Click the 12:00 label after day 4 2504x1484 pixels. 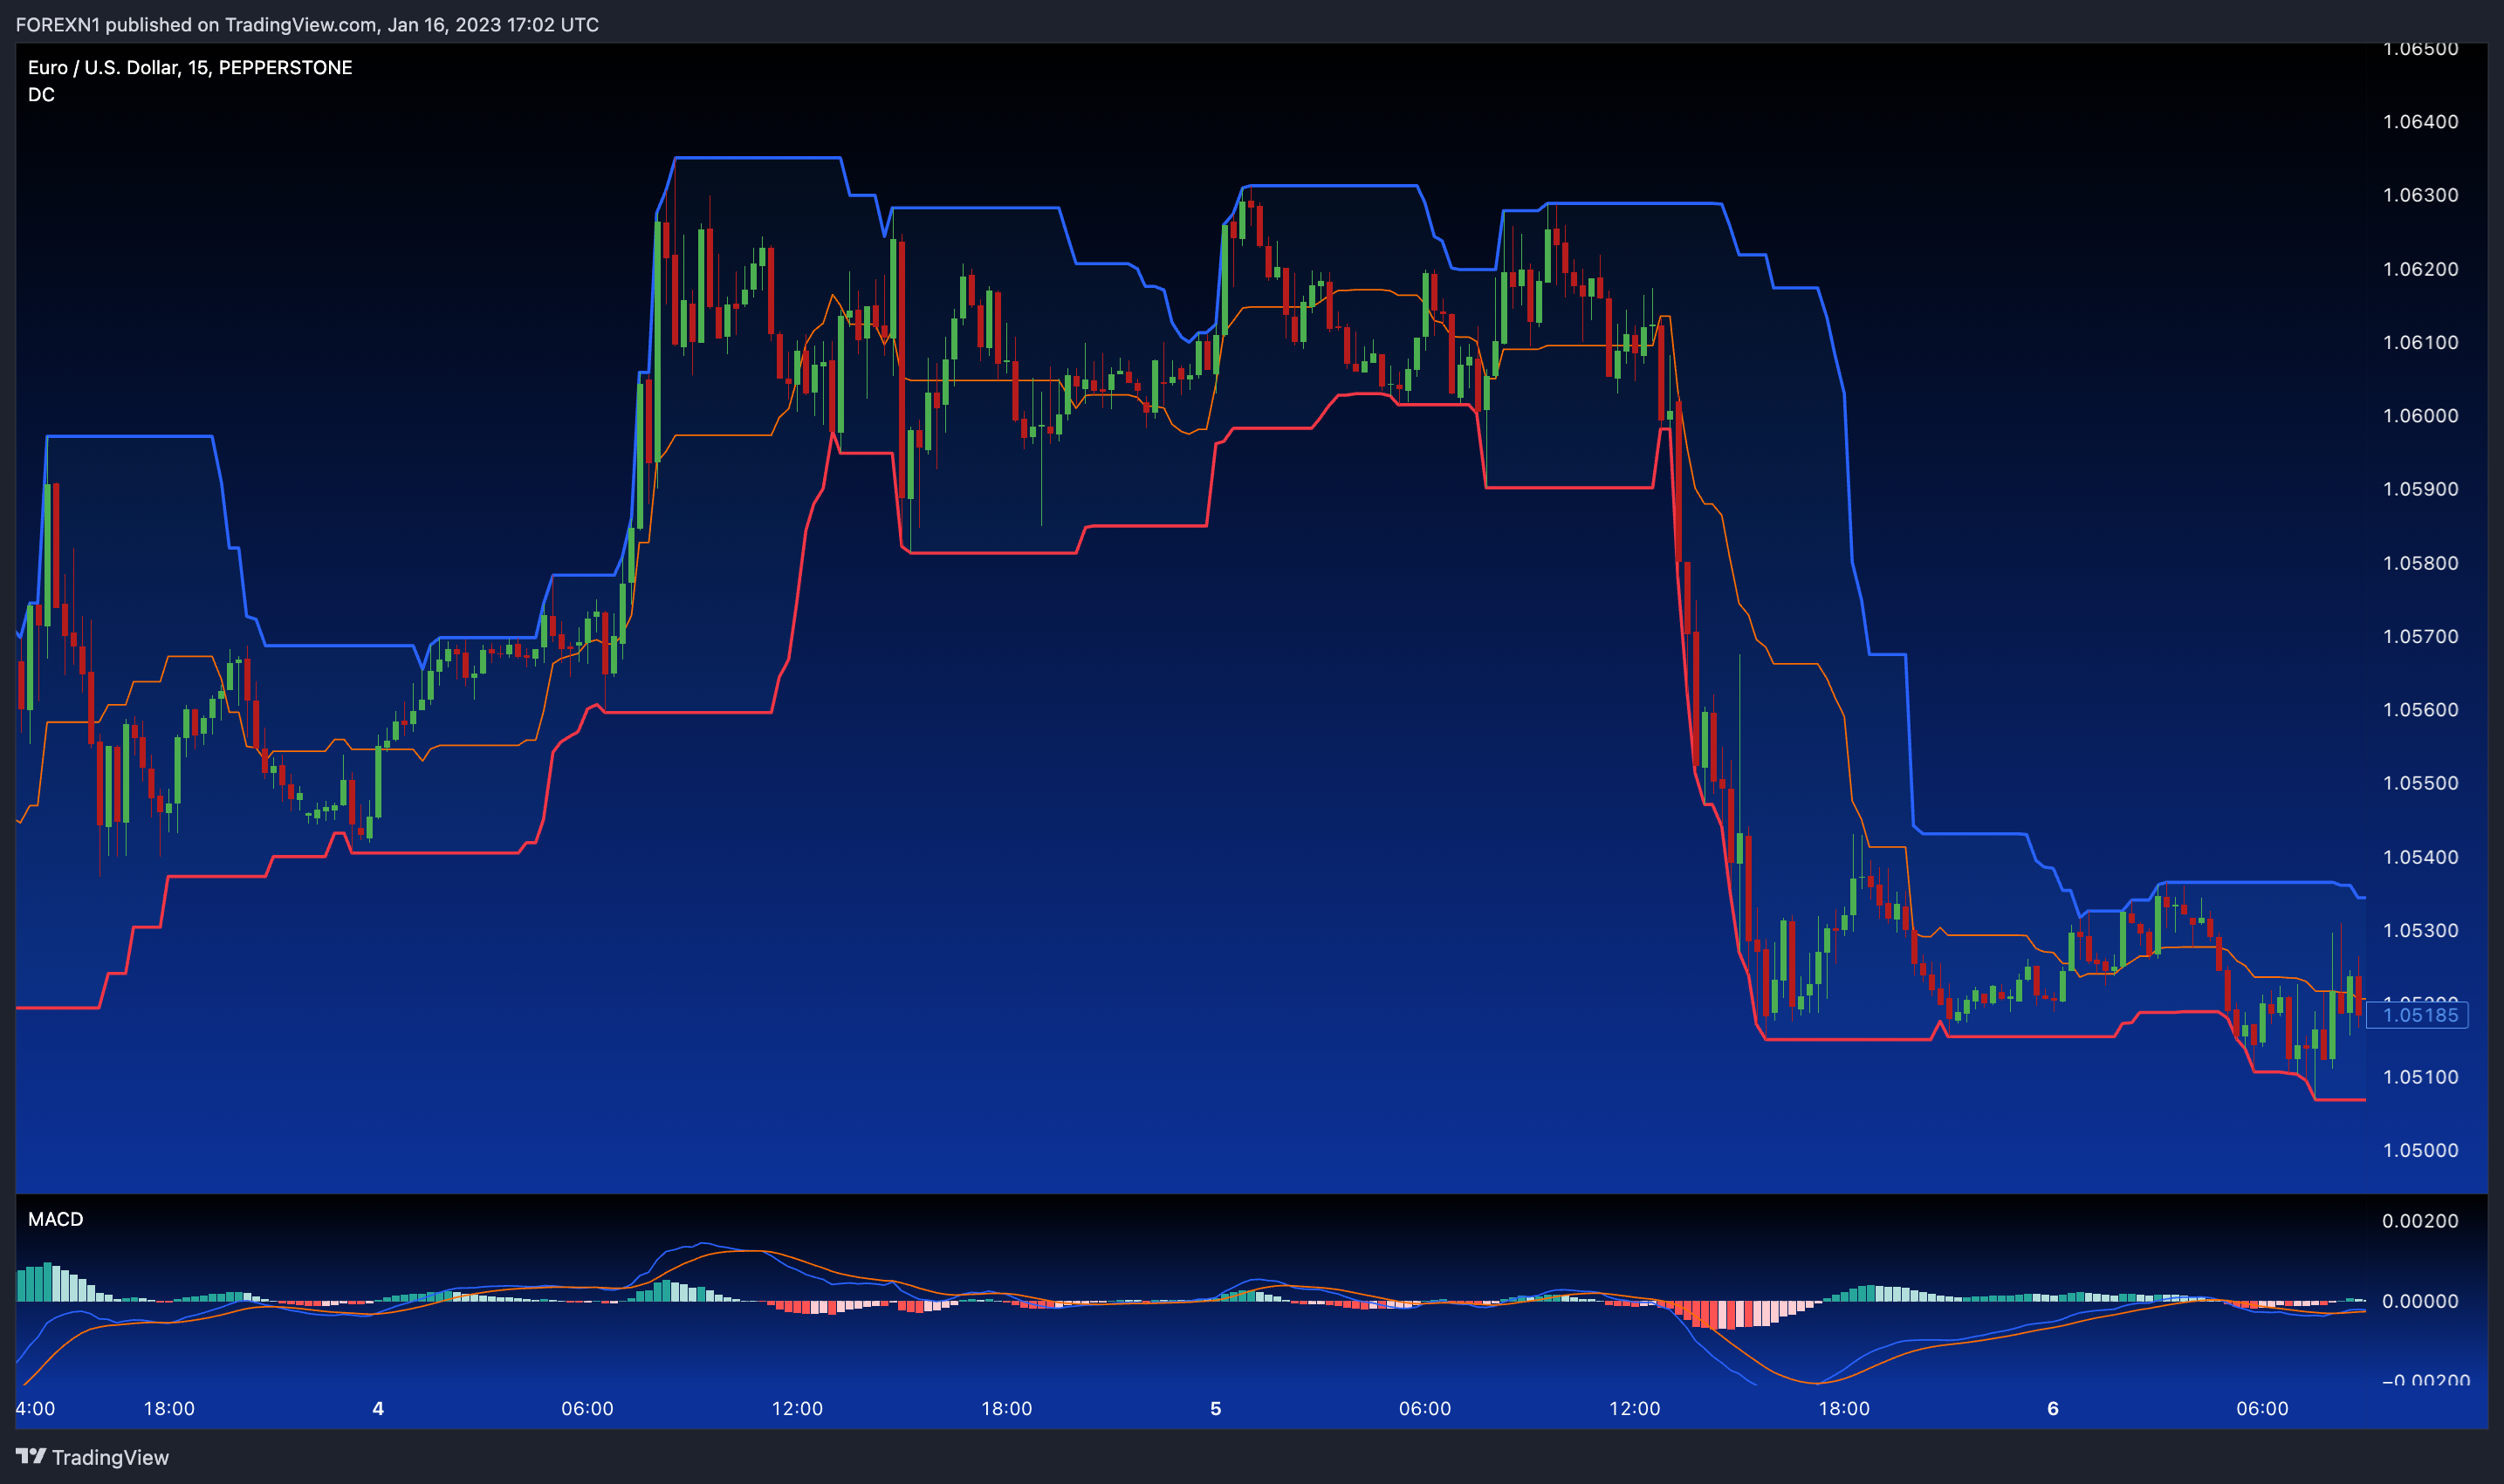click(x=798, y=1409)
